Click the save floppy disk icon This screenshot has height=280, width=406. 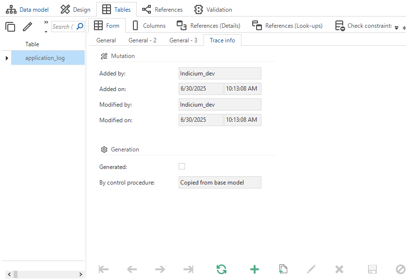[x=372, y=269]
